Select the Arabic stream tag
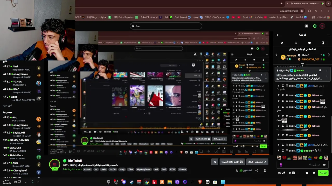The image size is (332, 186). coord(87,169)
